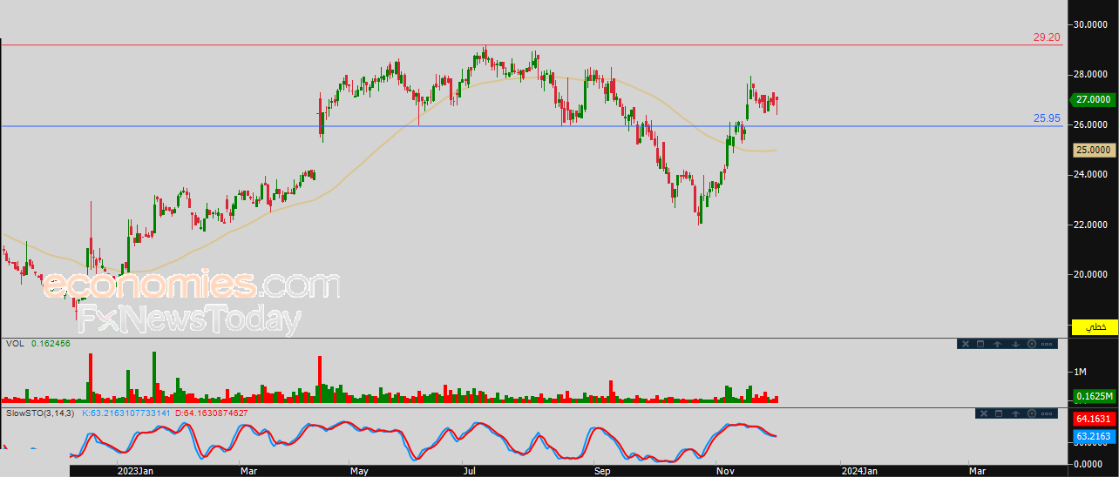The height and width of the screenshot is (477, 1119).
Task: Click the Sep date label
Action: pos(602,471)
